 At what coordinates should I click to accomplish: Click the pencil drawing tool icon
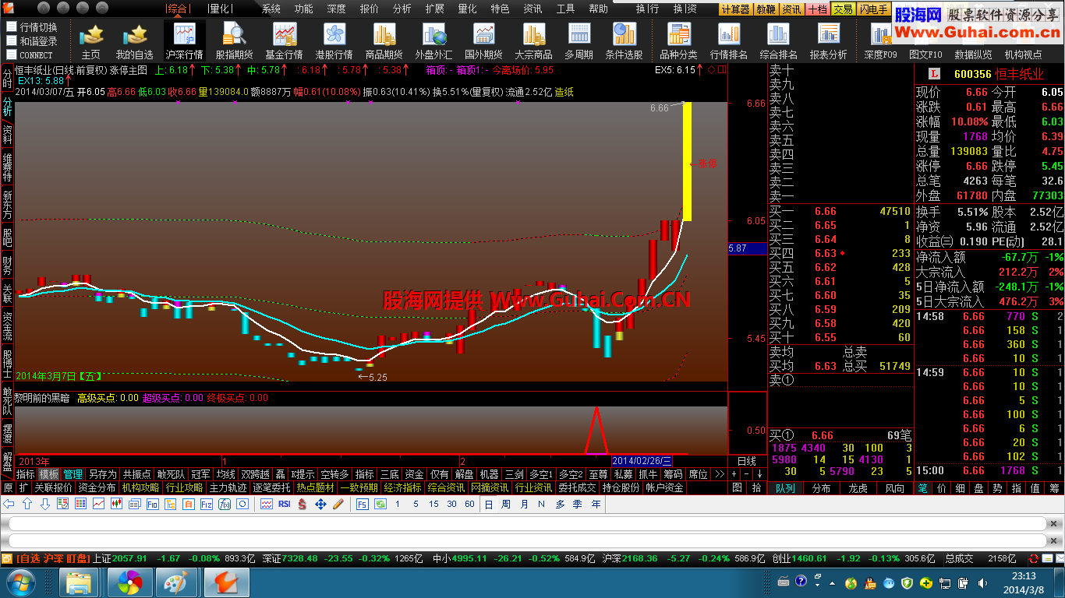pos(338,504)
